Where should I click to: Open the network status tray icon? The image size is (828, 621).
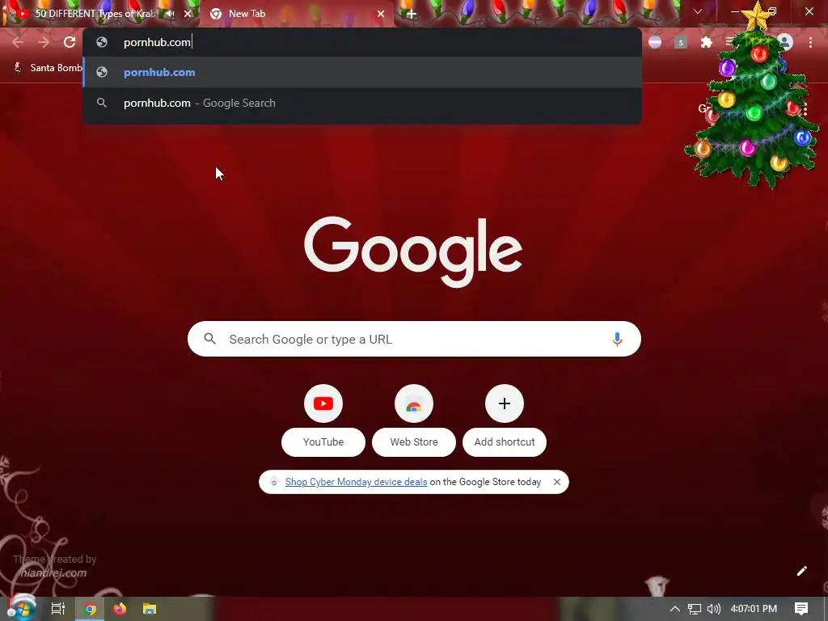click(695, 609)
